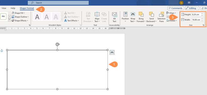Image resolution: width=207 pixels, height=95 pixels.
Task: Increase shape Width with up spinner
Action: click(202, 19)
